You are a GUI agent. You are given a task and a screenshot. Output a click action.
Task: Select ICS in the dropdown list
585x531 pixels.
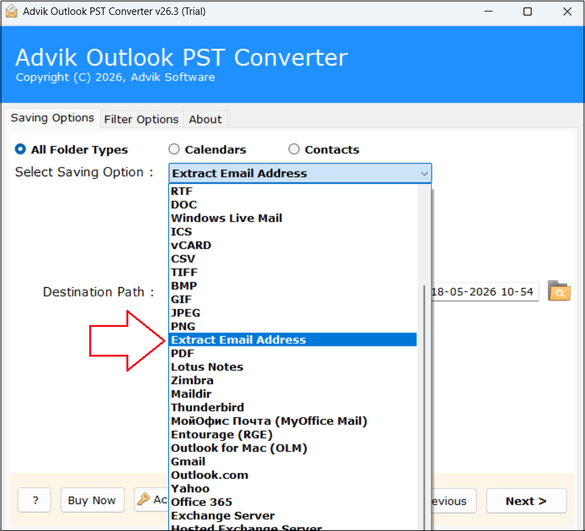point(293,232)
